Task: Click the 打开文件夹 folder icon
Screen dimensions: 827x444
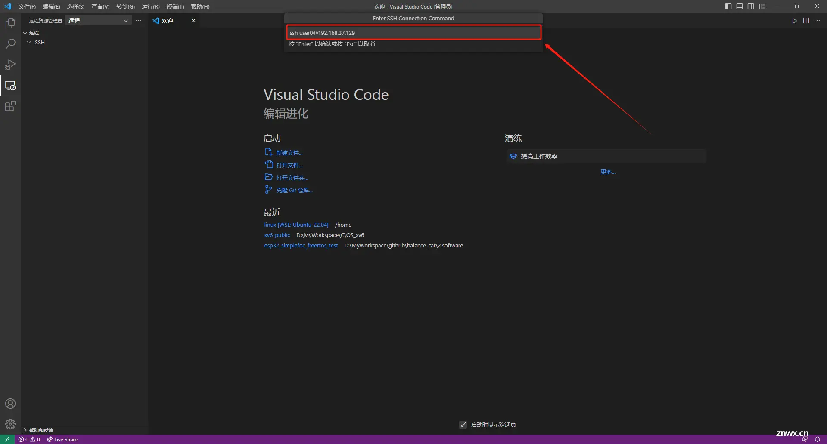Action: tap(268, 177)
